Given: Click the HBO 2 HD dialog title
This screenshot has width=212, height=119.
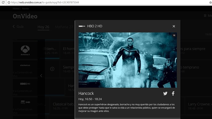Looking at the screenshot, I should pyautogui.click(x=95, y=26).
